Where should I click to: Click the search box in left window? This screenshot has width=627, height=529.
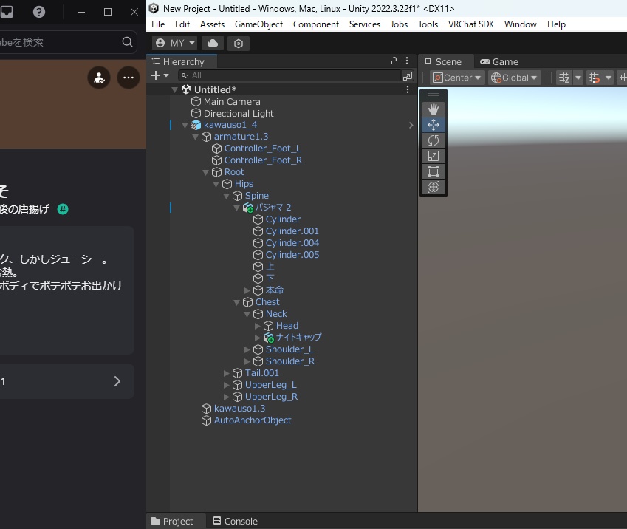[68, 42]
